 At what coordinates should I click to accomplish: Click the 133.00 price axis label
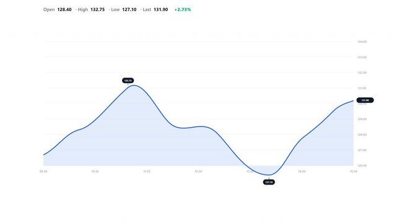(362, 57)
